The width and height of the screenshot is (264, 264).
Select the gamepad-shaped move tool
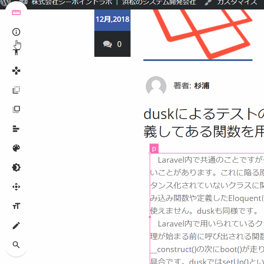tap(16, 71)
